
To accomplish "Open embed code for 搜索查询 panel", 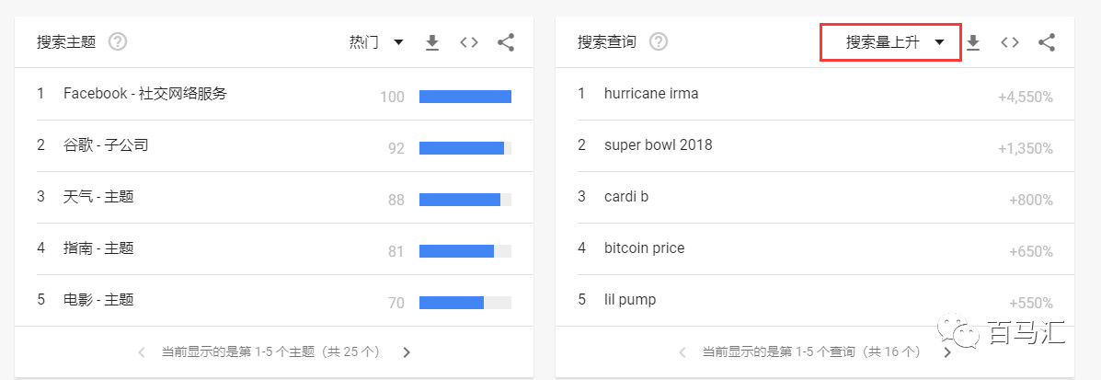I will (x=1010, y=42).
